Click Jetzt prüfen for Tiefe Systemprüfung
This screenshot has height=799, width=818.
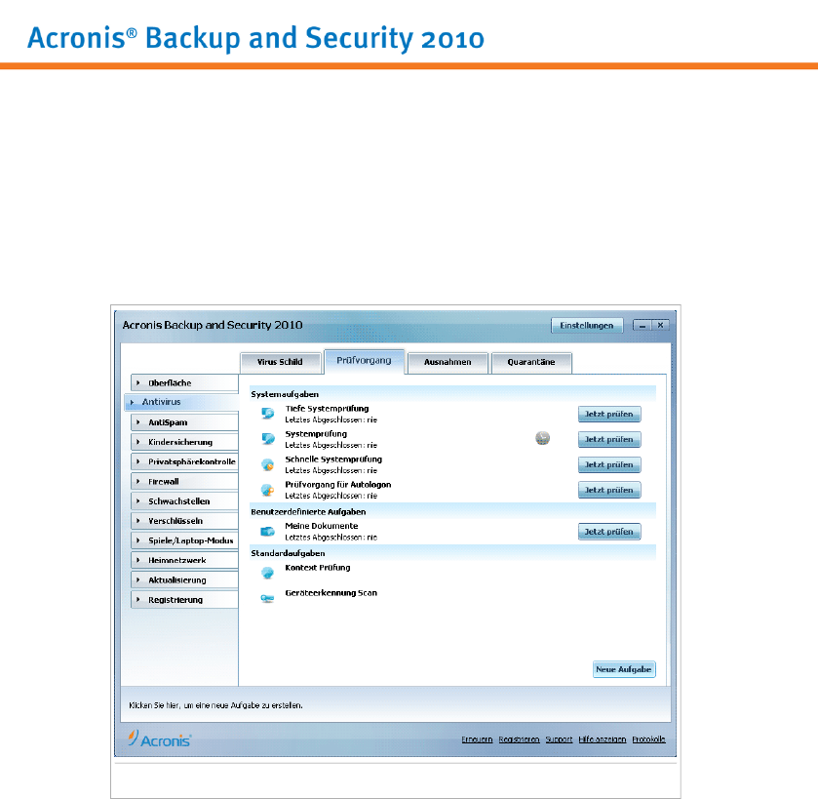609,414
